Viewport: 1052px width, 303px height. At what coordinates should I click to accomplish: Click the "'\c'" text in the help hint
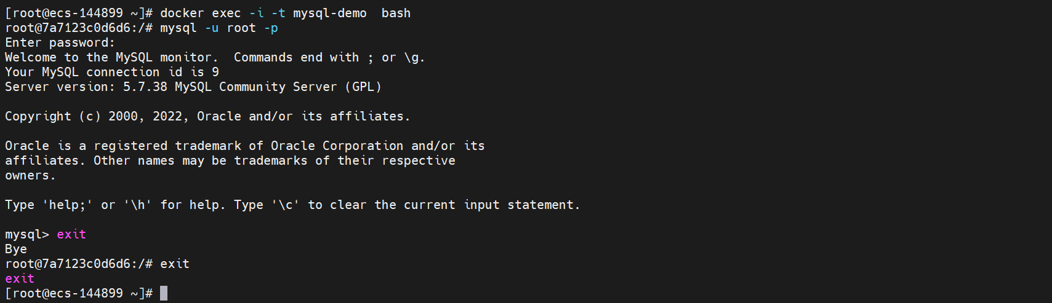tap(286, 205)
